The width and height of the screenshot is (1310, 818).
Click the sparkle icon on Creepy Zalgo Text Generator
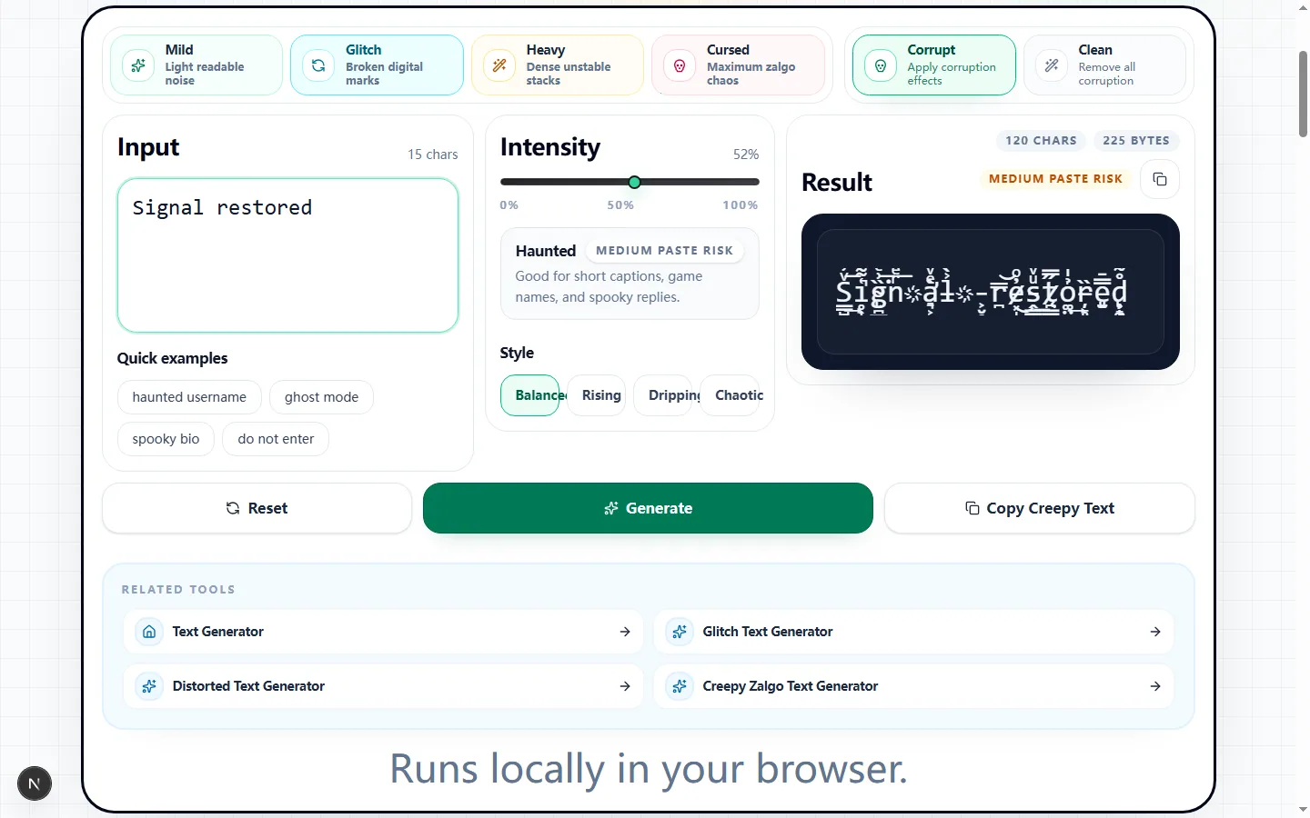[x=680, y=686]
